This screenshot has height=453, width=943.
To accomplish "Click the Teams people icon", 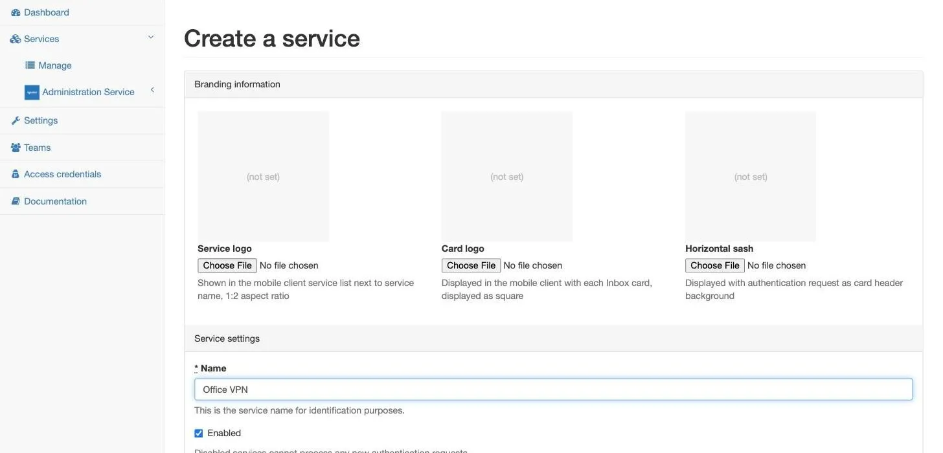I will click(x=16, y=148).
